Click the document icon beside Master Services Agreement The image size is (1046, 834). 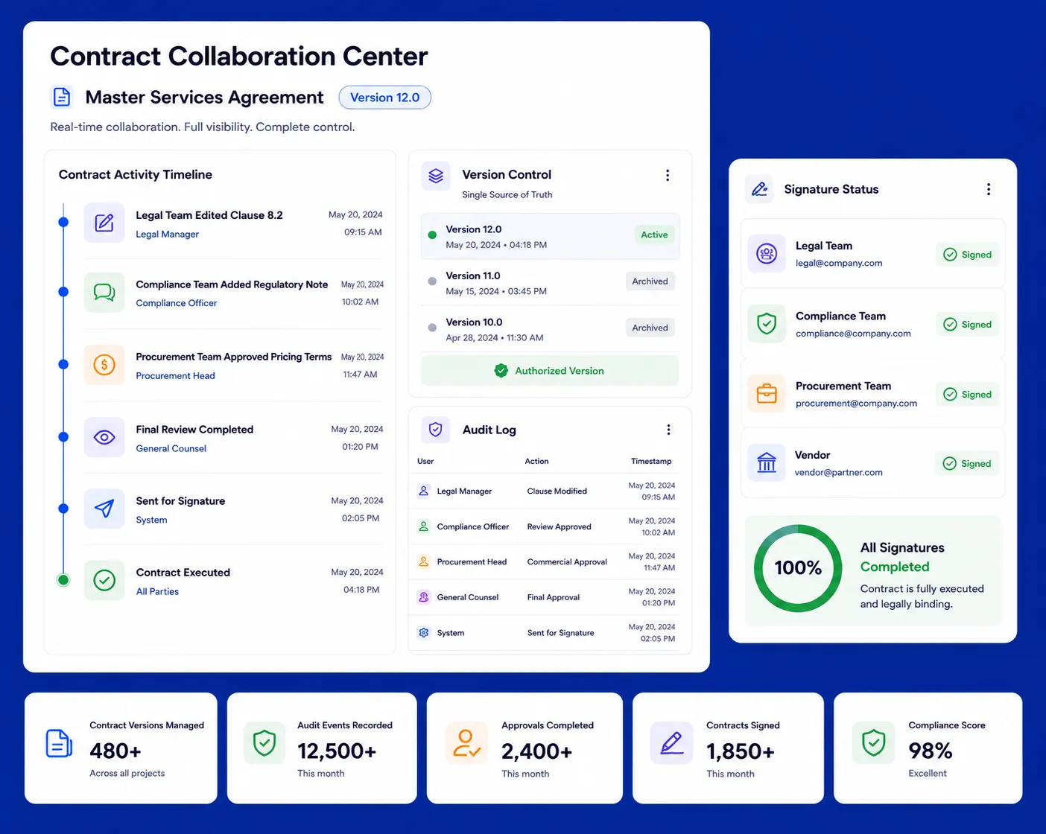(x=62, y=97)
